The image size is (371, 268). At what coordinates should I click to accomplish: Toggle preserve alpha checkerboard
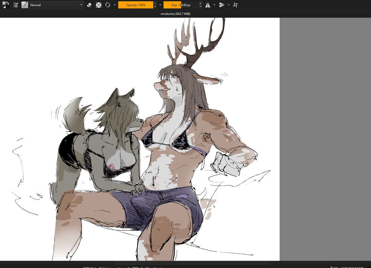(x=99, y=5)
